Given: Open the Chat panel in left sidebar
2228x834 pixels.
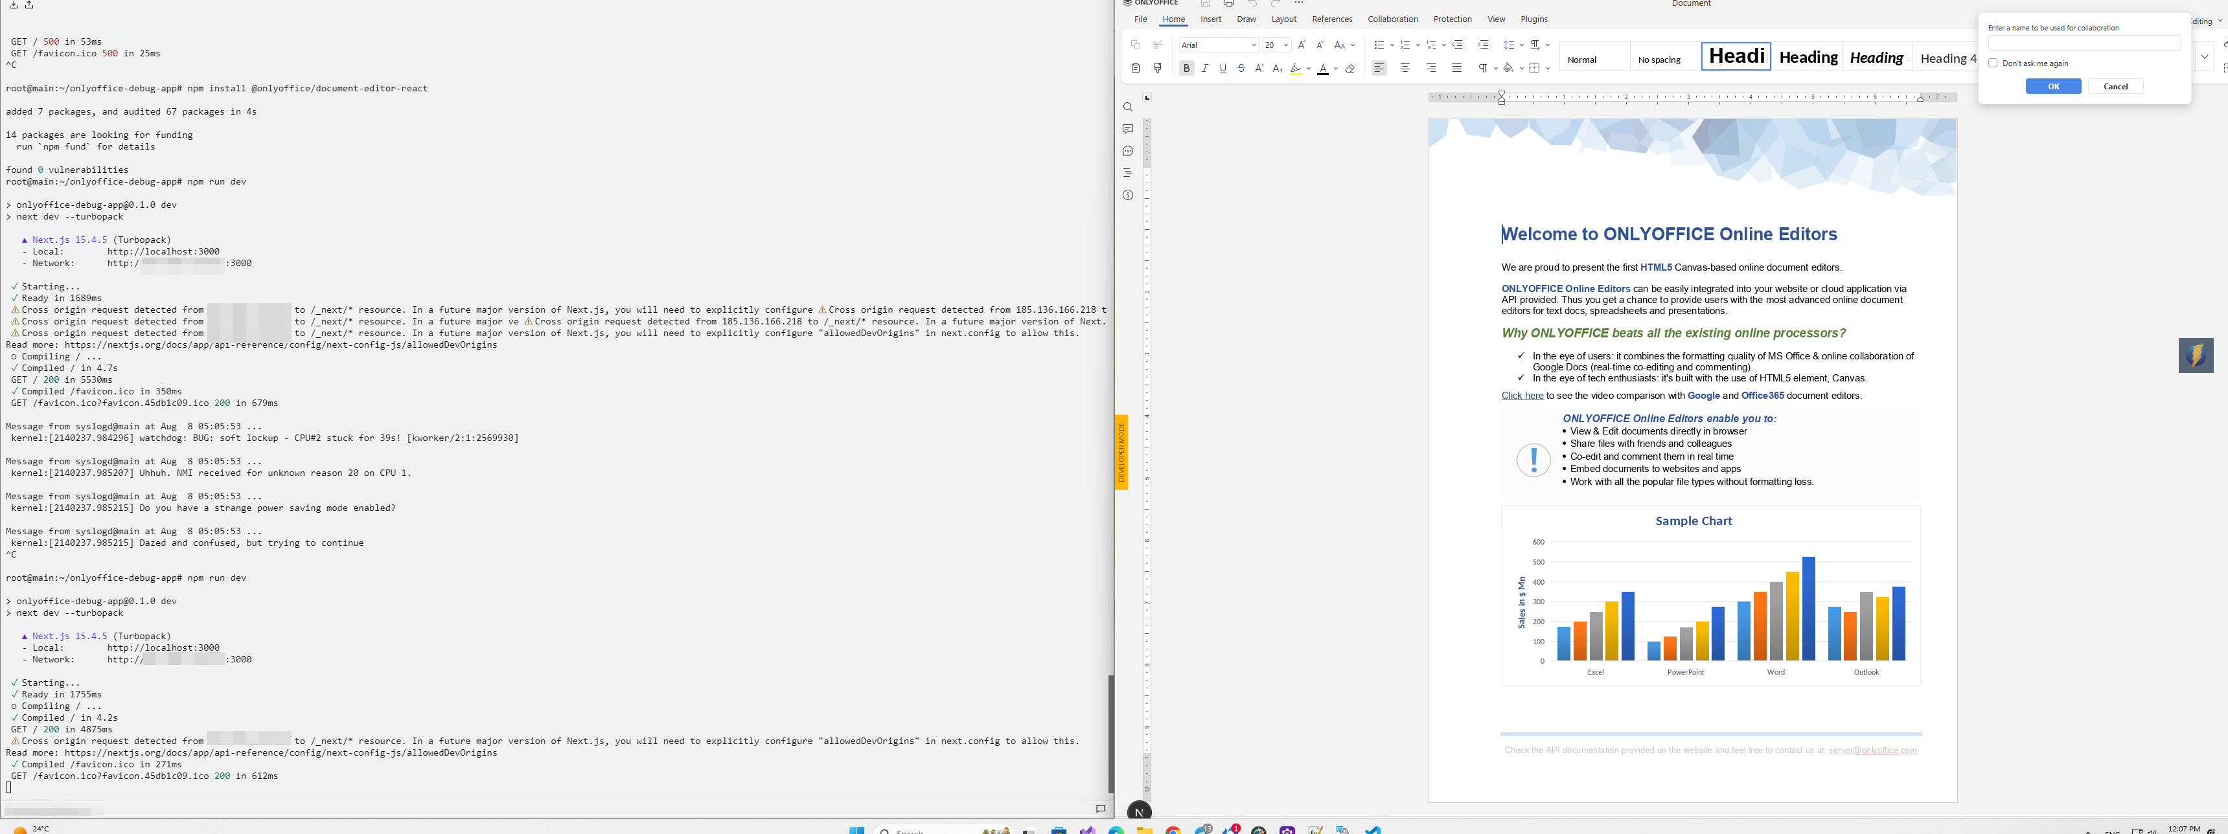Looking at the screenshot, I should pos(1128,152).
